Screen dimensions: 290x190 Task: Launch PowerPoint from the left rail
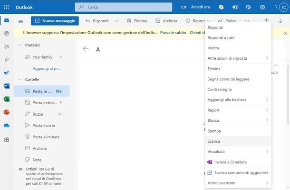(6, 112)
